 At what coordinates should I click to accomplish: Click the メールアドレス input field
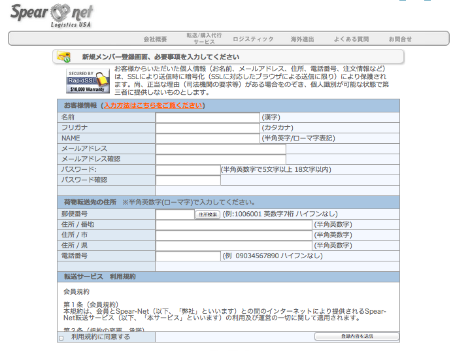220,149
